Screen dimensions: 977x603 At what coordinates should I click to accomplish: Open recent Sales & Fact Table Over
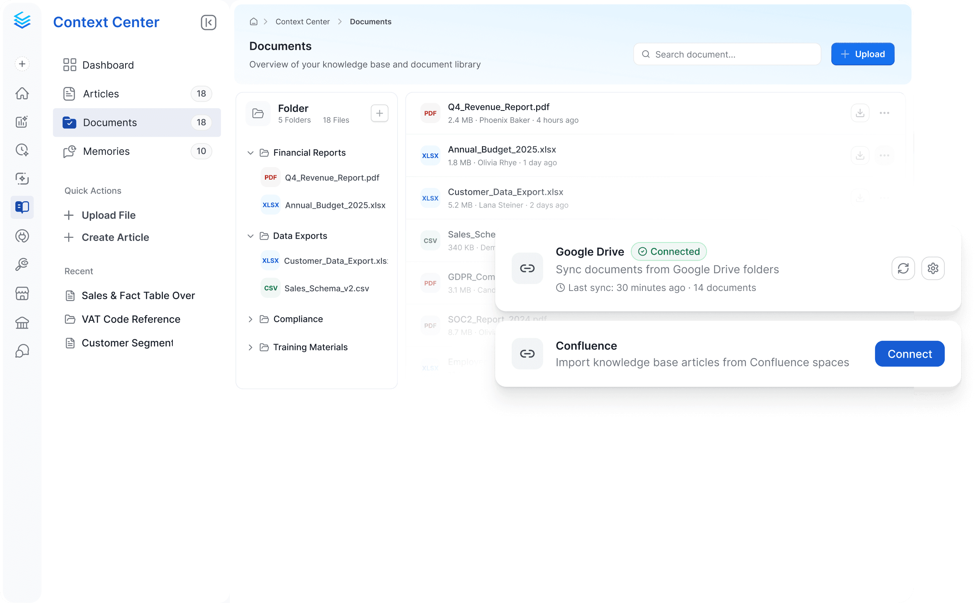(x=130, y=296)
